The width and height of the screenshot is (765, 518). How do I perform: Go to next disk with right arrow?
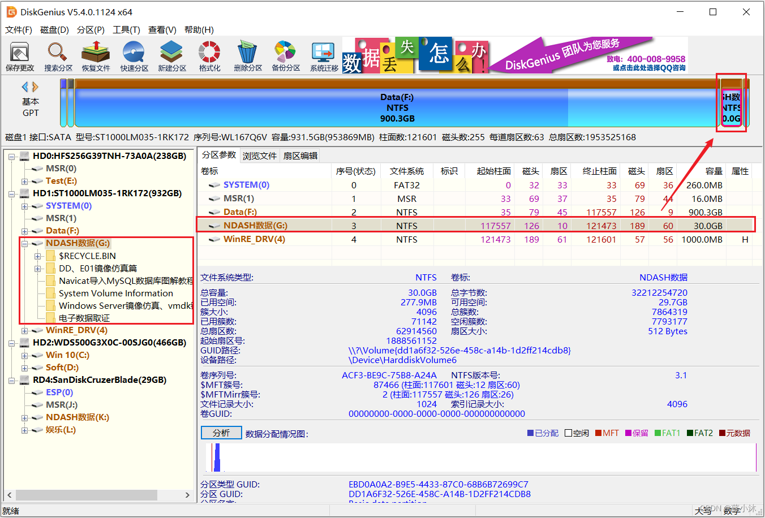tap(35, 87)
